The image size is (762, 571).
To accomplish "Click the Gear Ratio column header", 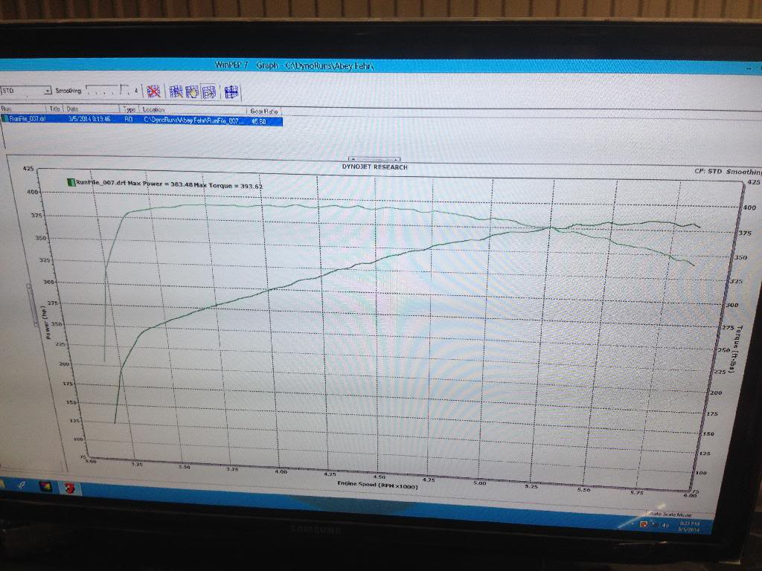I will [264, 112].
